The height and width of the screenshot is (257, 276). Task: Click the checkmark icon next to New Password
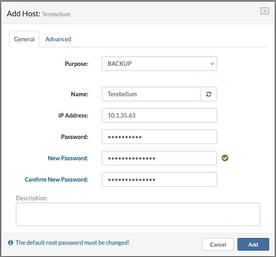(225, 158)
